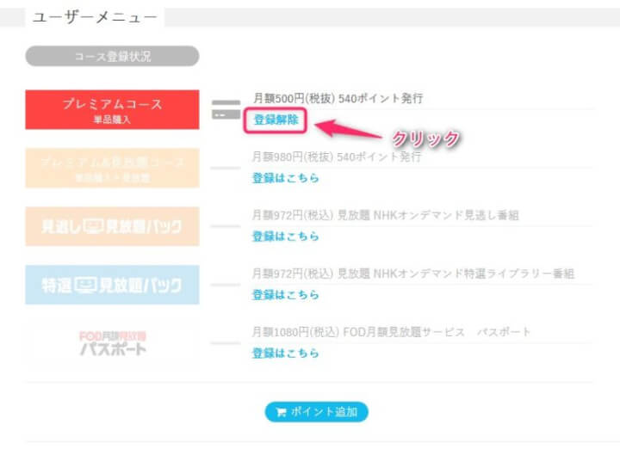
Task: Click 登録はこちら for 月額980円 course
Action: tap(286, 178)
